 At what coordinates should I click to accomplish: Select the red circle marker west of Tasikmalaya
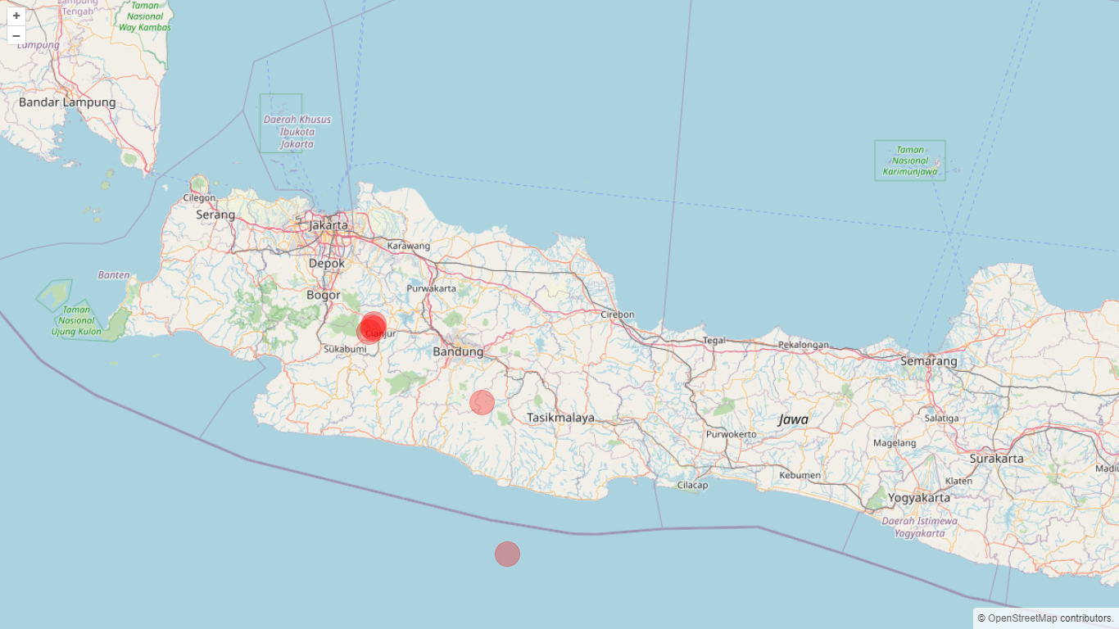point(482,402)
